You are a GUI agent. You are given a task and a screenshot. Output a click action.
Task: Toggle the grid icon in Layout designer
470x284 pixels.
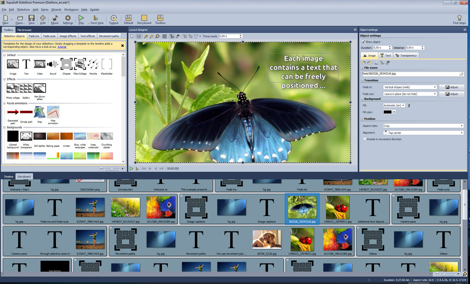pos(164,36)
